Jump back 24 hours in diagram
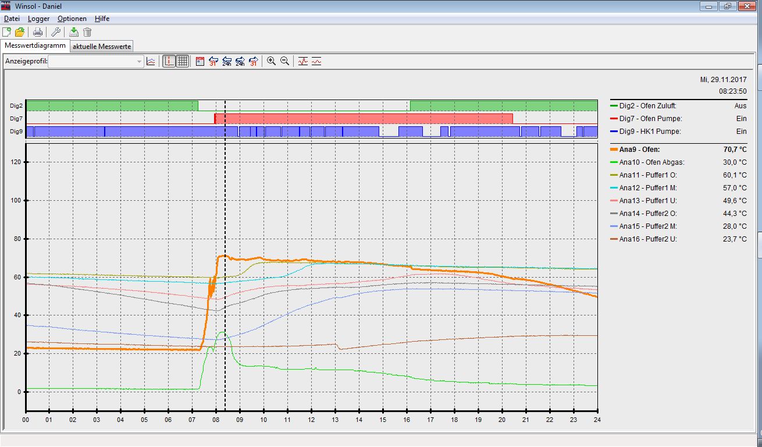Viewport: 762px width, 447px height. pyautogui.click(x=226, y=61)
